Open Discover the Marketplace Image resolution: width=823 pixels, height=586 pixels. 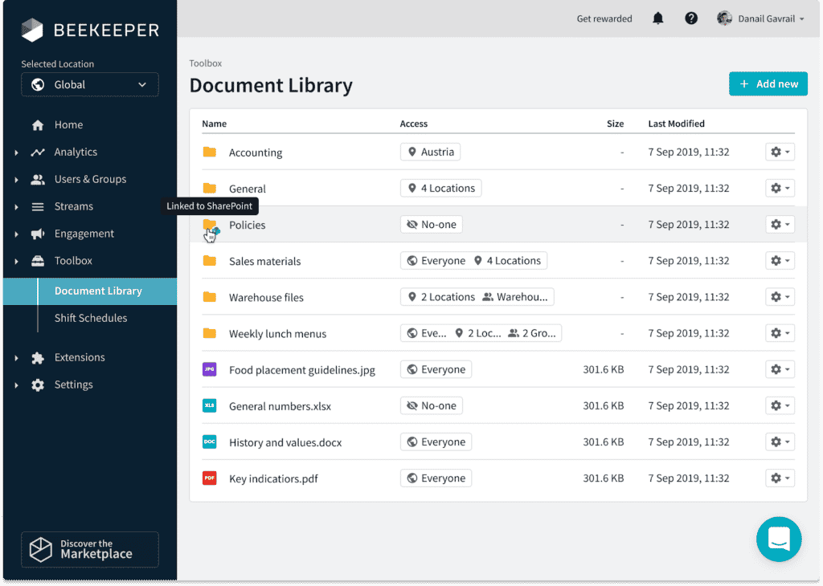pos(90,549)
